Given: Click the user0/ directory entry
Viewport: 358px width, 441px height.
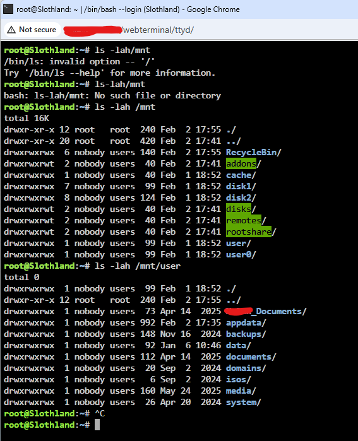Looking at the screenshot, I should tap(241, 254).
